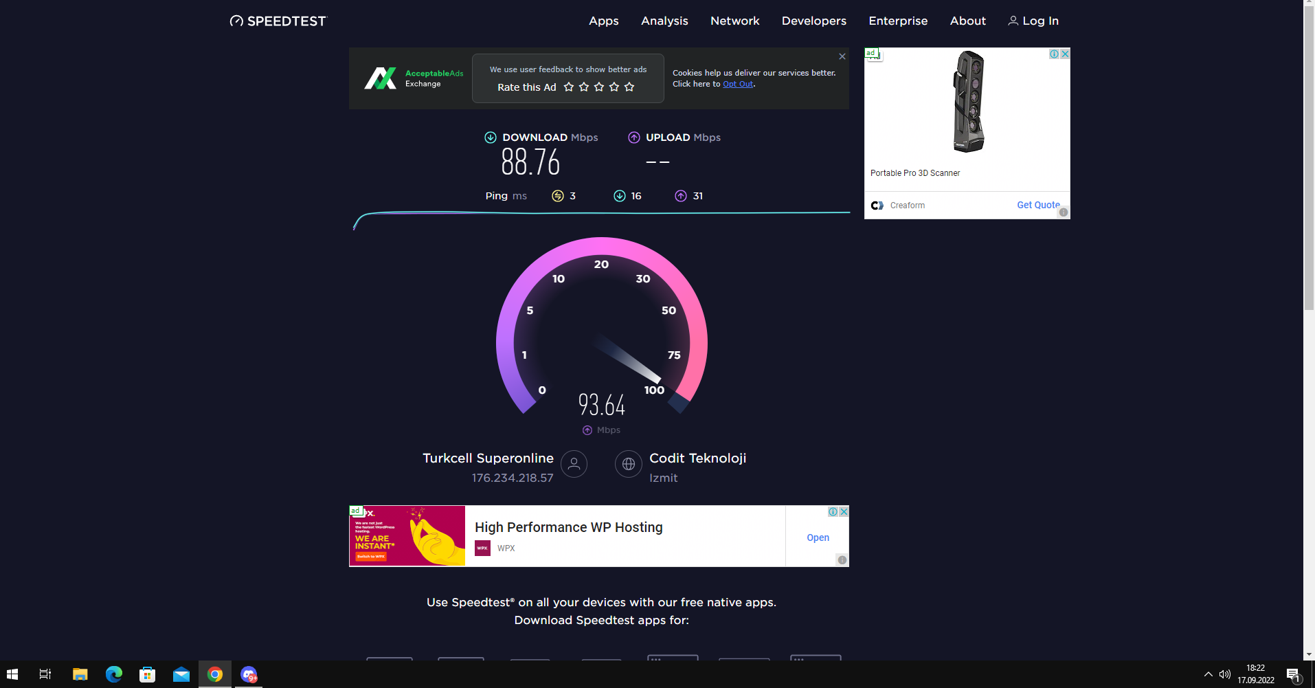Click the page vertical scrollbar
The width and height of the screenshot is (1315, 688).
click(1309, 158)
